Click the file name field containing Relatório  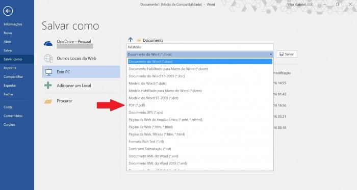tap(200, 47)
